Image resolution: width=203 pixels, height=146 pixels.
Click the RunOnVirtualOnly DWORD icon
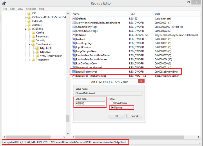coord(74,64)
